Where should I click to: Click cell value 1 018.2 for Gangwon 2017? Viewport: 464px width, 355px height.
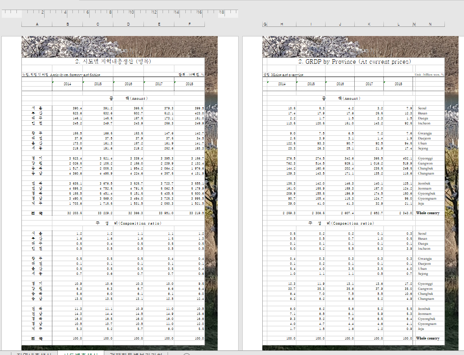[x=376, y=164]
